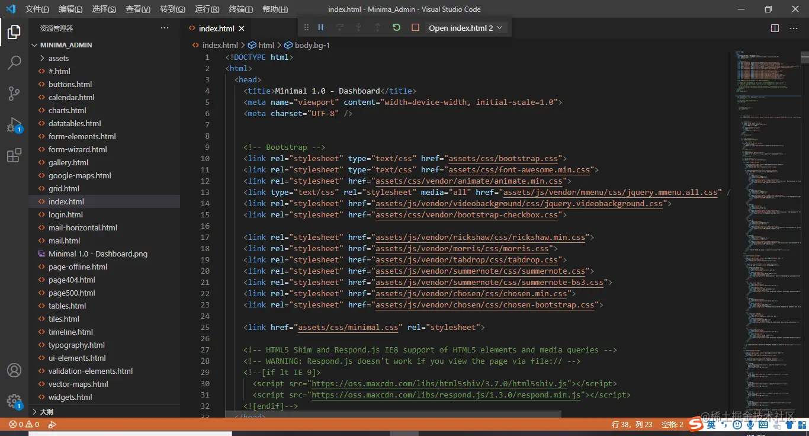The image size is (809, 436).
Task: Click the debug Step Over button
Action: [x=340, y=27]
